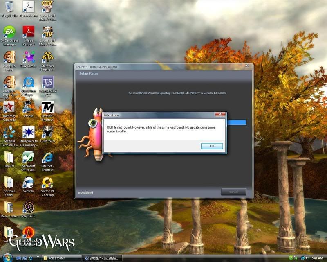
Task: Select the EA Download Manager icon
Action: click(x=9, y=36)
